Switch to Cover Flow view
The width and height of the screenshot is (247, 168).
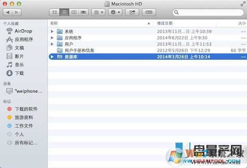coord(83,12)
